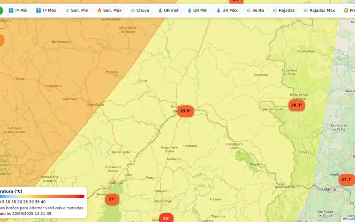Screen dimensions: 355x222
Task: Select UR Inst humidity button
Action: pos(168,11)
